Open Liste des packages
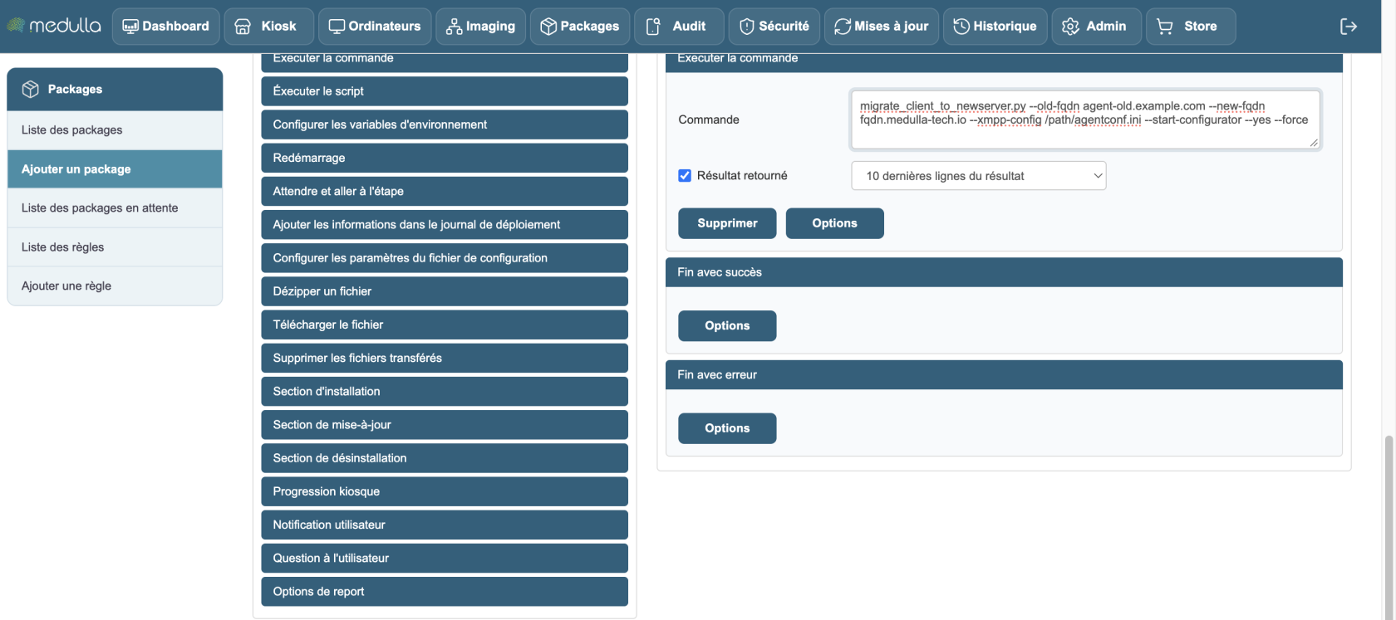Viewport: 1396px width, 620px height. (115, 130)
